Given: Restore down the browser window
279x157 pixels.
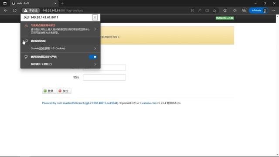Looking at the screenshot, I should (265, 3).
